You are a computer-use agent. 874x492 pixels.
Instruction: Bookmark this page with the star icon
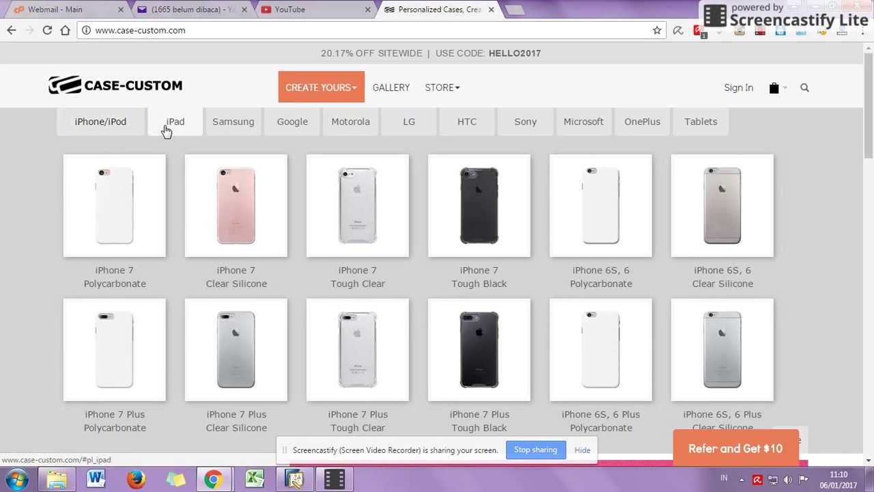[657, 30]
